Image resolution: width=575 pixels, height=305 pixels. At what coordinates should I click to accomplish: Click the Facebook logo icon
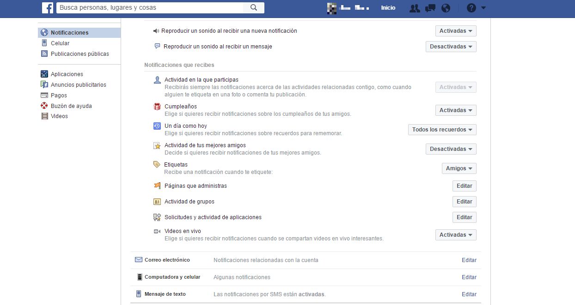click(47, 8)
